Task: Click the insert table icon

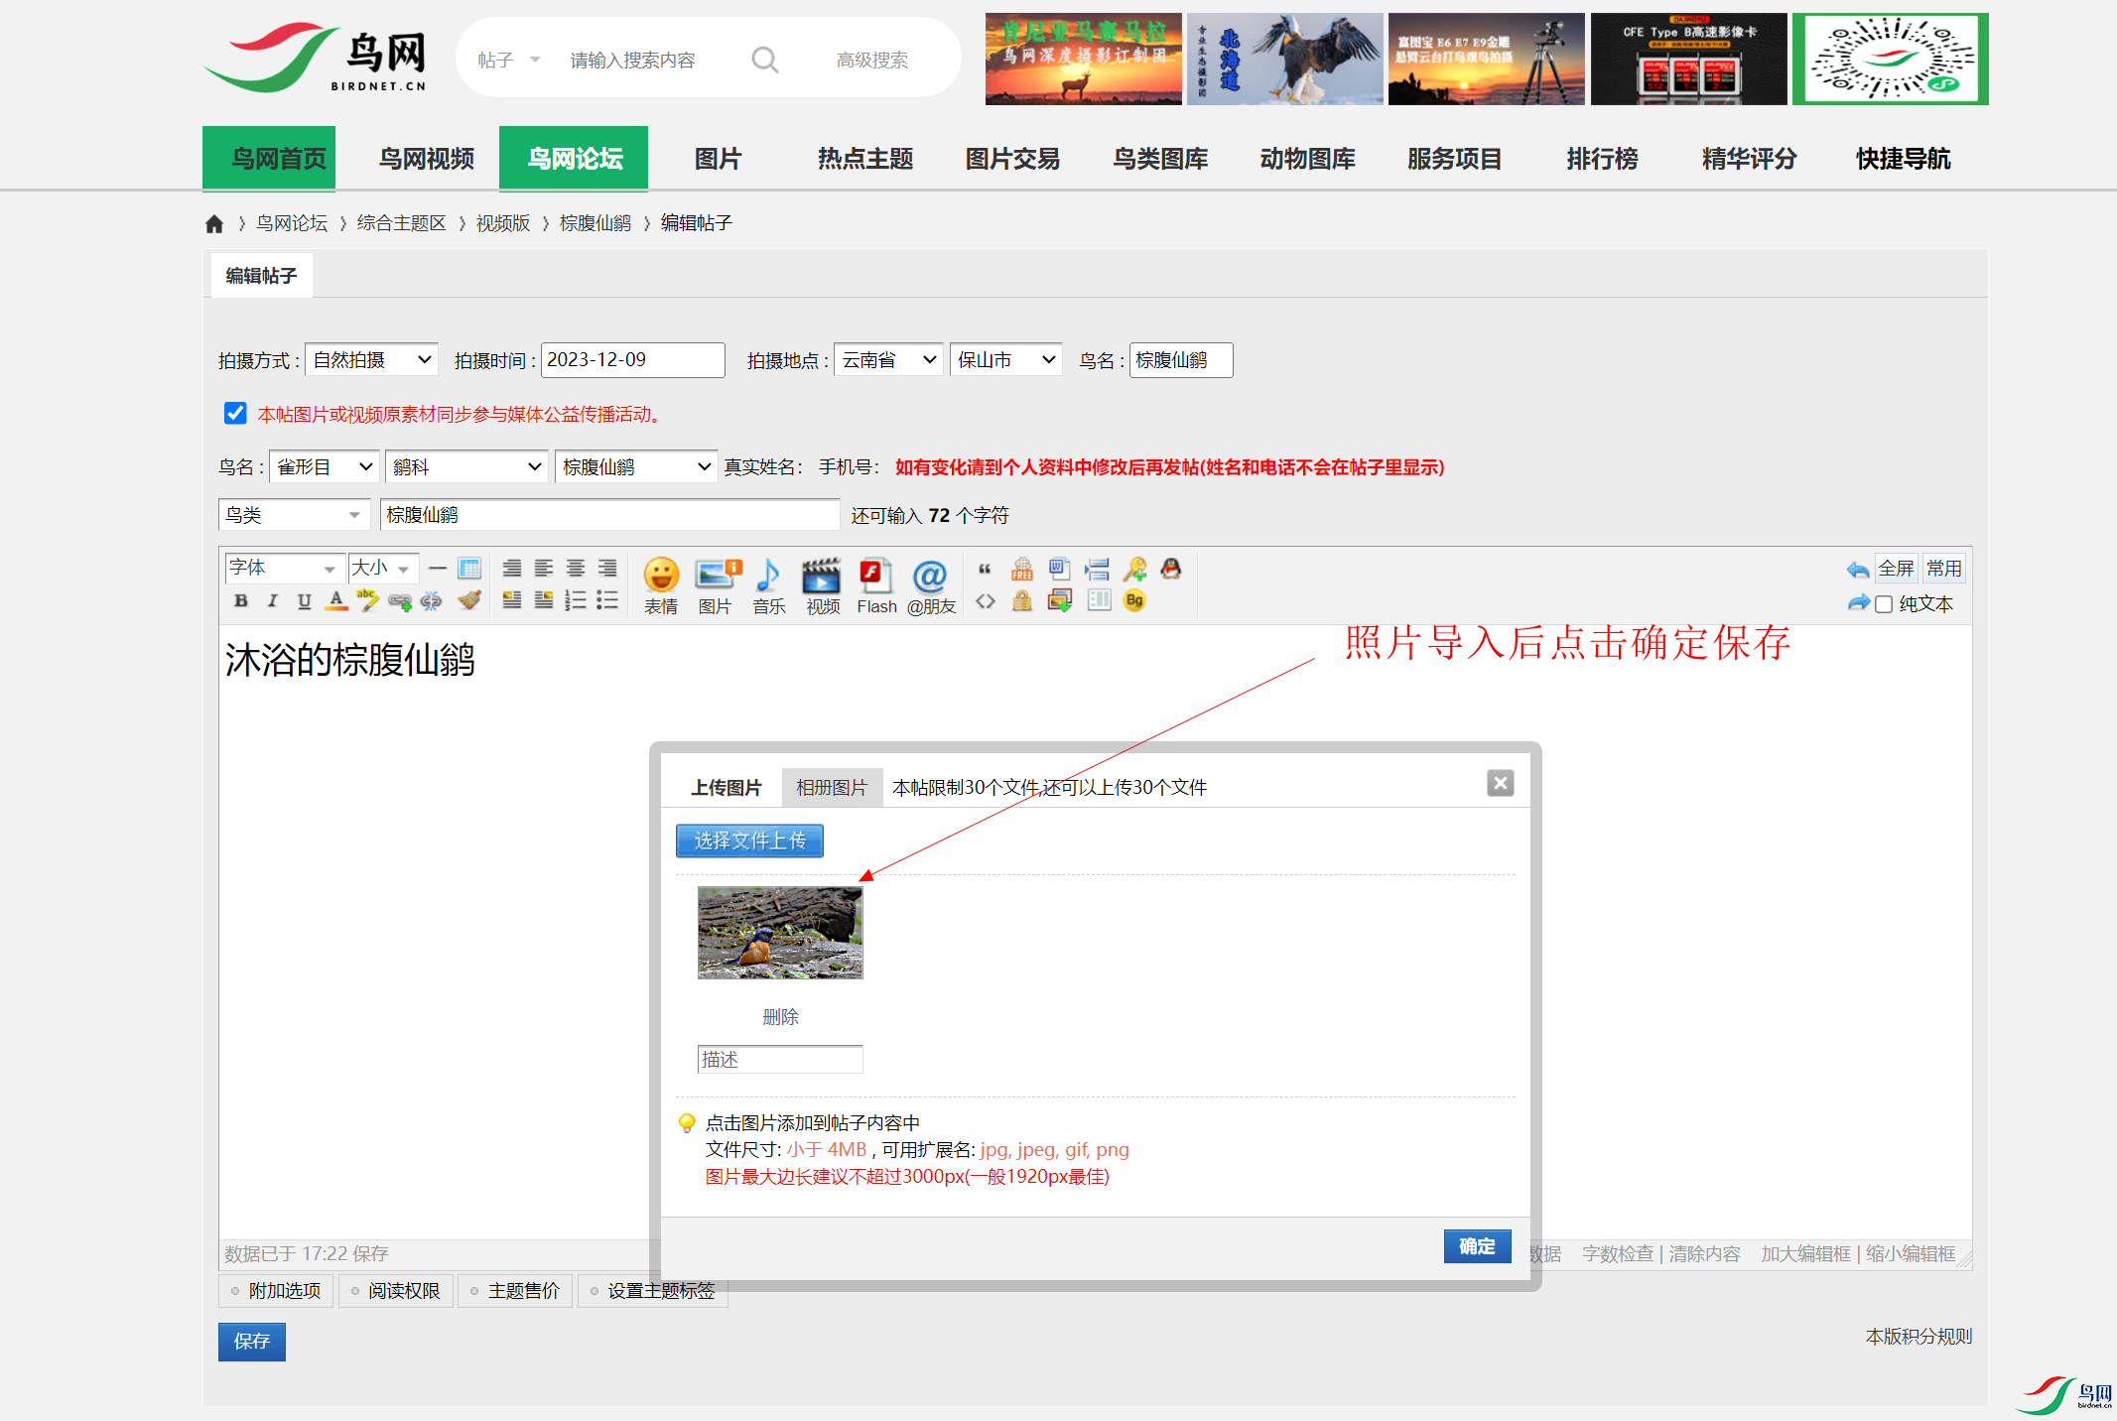Action: coord(469,569)
